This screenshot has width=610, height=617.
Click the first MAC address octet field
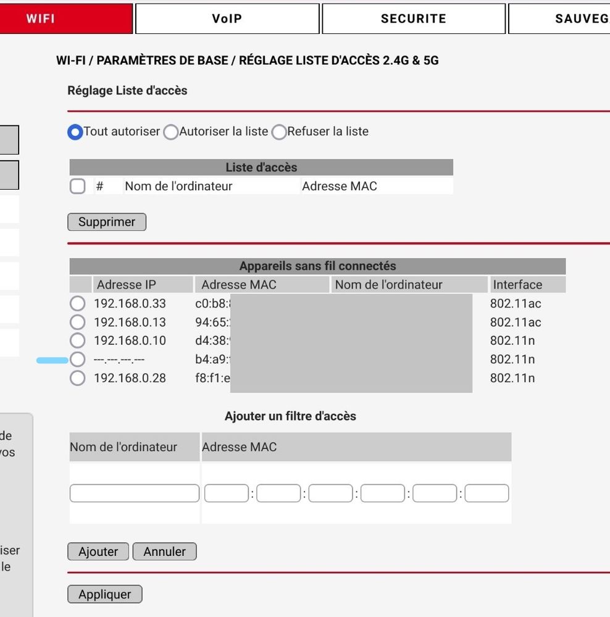[226, 493]
